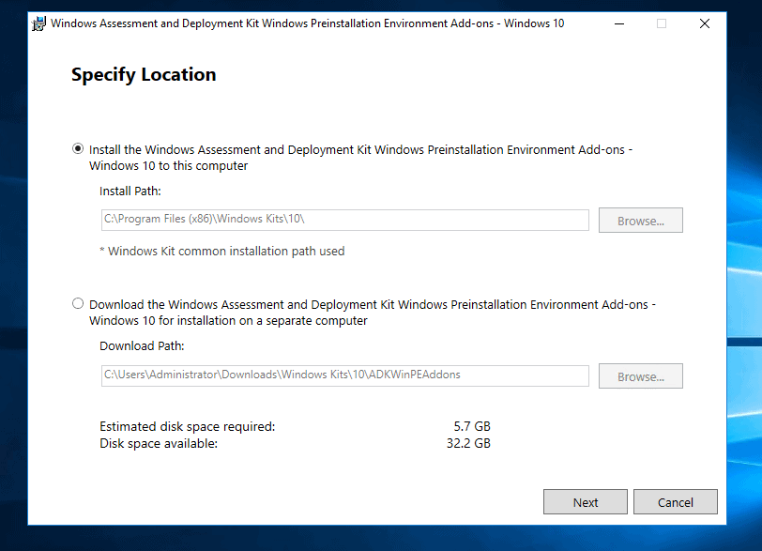Click the Windows Kit common installation path note
This screenshot has width=762, height=551.
220,251
